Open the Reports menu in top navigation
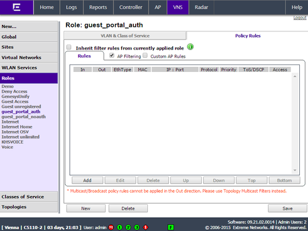308x231 pixels. (98, 8)
